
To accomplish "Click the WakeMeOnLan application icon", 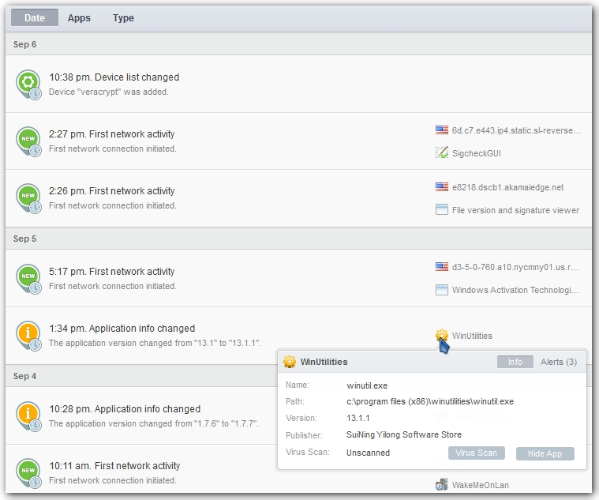I will click(442, 484).
